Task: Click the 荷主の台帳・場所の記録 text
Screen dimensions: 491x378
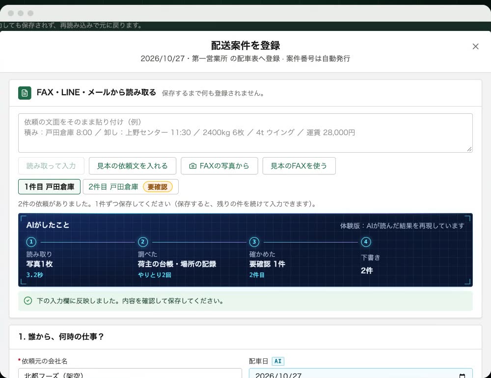Action: click(177, 264)
